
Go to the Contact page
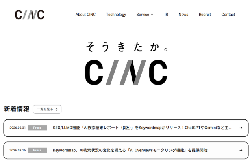[228, 15]
